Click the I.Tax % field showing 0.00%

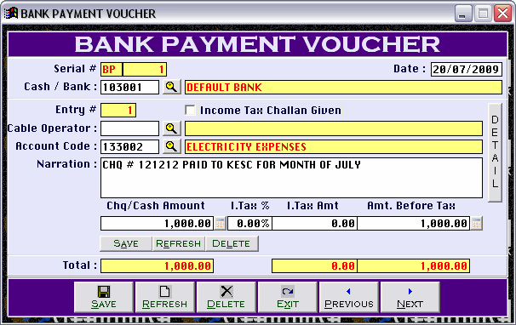[x=249, y=224]
